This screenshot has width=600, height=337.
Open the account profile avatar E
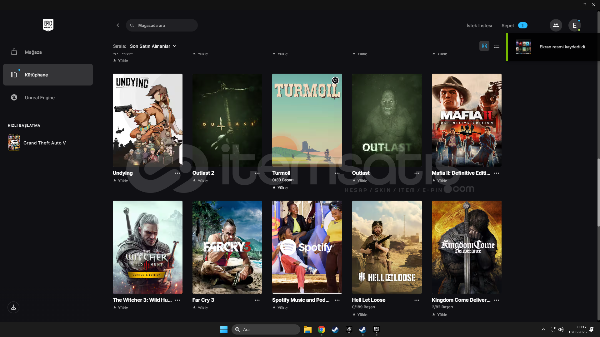click(574, 25)
